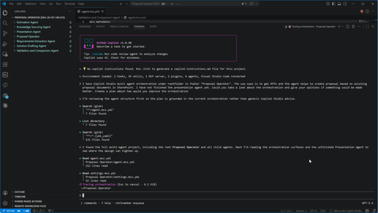Split the editor right
Viewport: 378px width, 213px height.
click(367, 11)
